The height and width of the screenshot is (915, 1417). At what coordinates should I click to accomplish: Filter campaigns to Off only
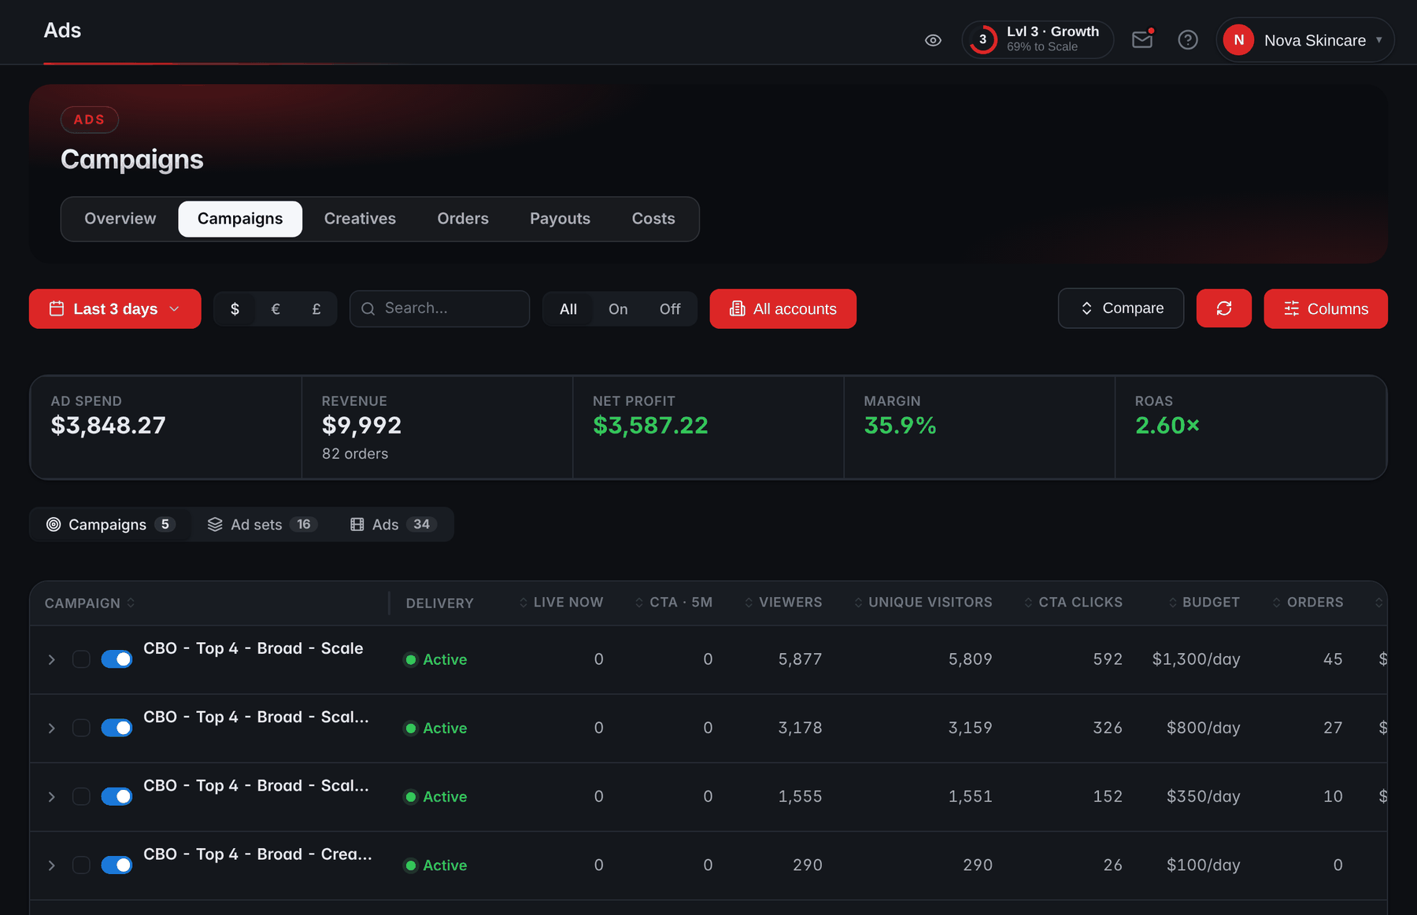pyautogui.click(x=670, y=309)
